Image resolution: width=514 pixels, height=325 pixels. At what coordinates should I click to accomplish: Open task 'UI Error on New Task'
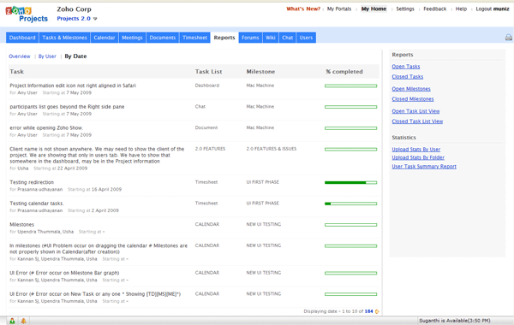[x=95, y=294]
